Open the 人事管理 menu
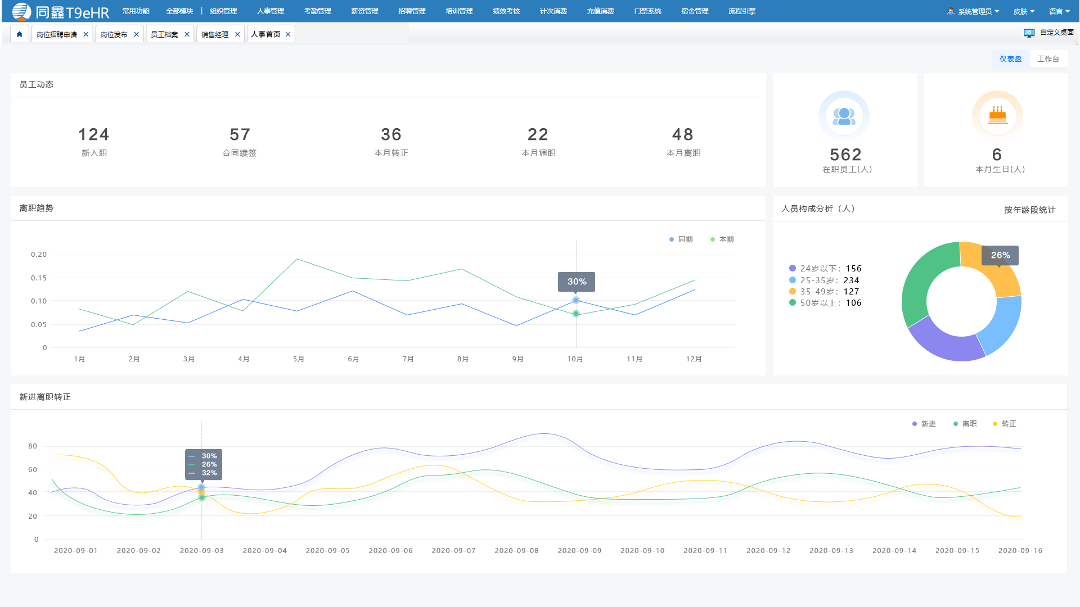 point(271,11)
